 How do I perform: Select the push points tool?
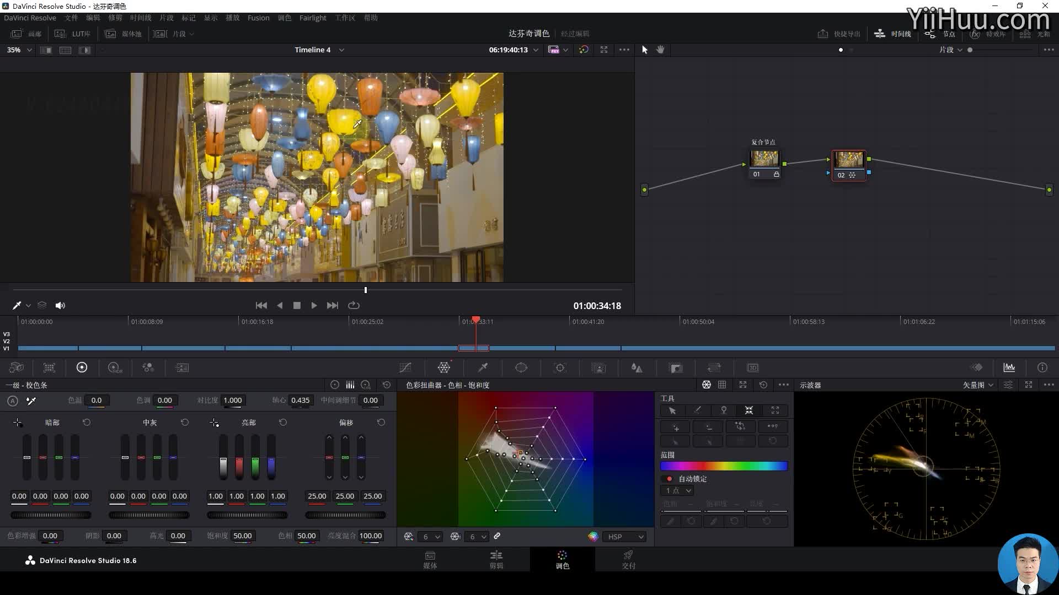coord(775,410)
